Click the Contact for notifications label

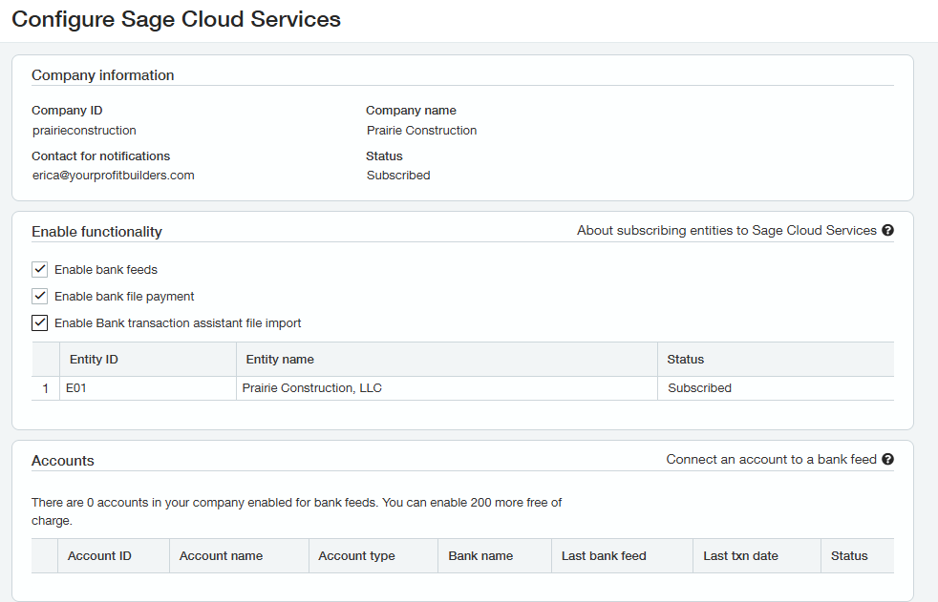pos(100,156)
